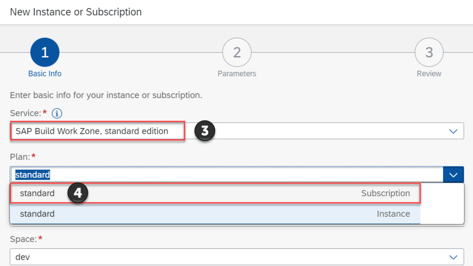Click the black annotation badge numbered 4
The image size is (473, 266).
point(78,193)
